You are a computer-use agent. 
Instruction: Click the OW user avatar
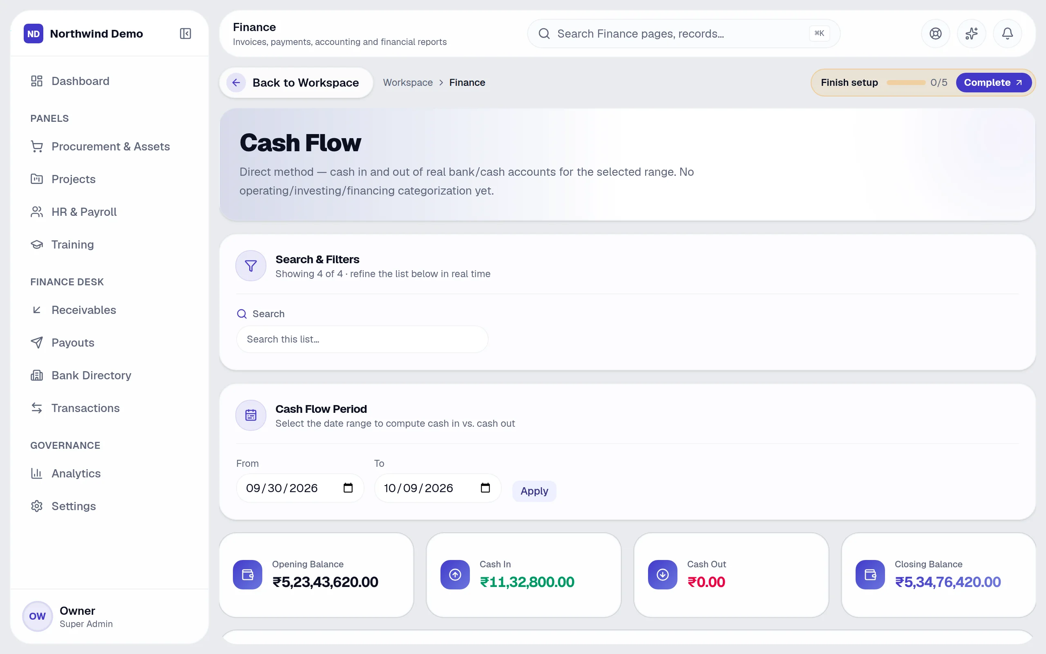click(x=37, y=616)
